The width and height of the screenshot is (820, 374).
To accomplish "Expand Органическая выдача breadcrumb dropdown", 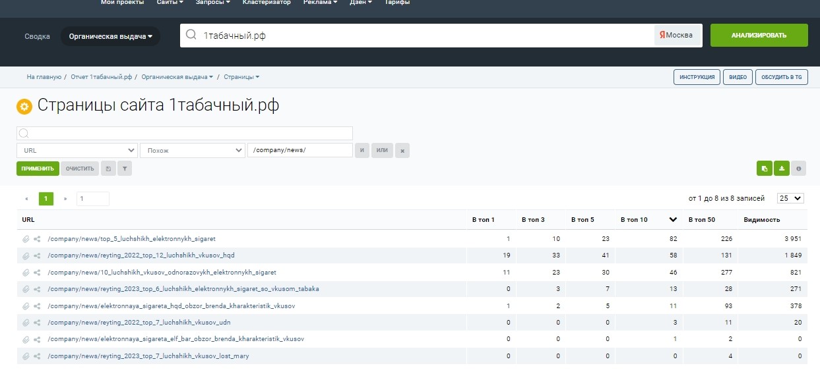I will click(177, 77).
